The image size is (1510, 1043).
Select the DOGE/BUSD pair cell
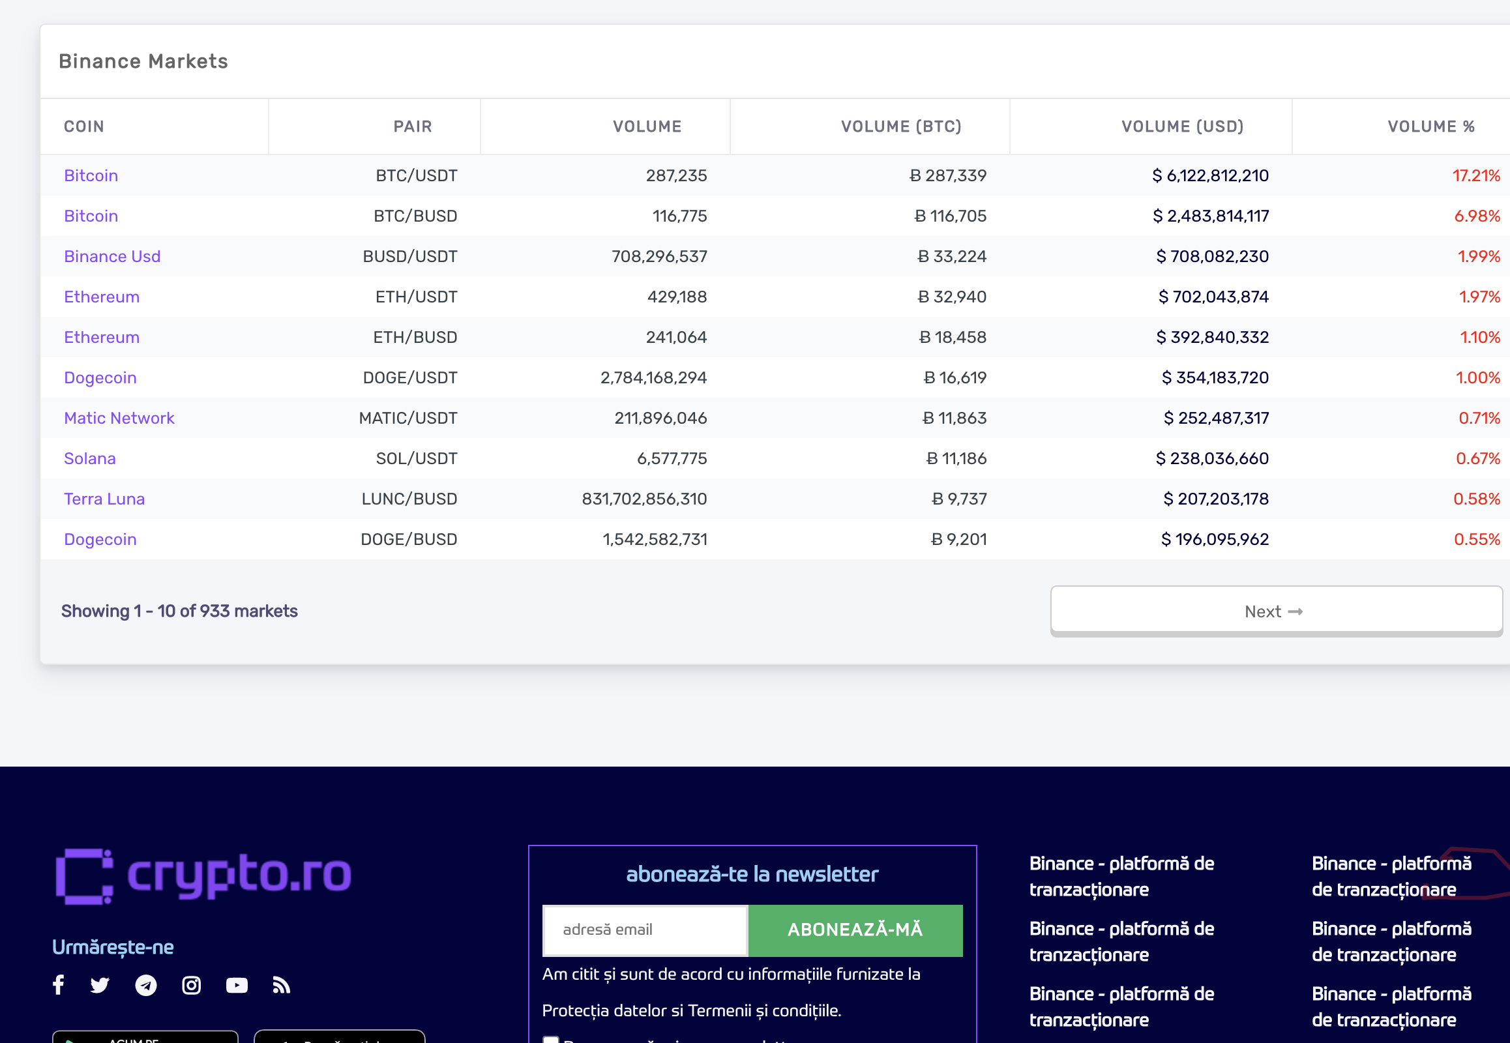coord(409,540)
